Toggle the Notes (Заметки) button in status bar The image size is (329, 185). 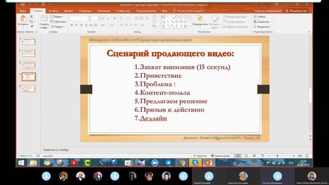click(200, 156)
